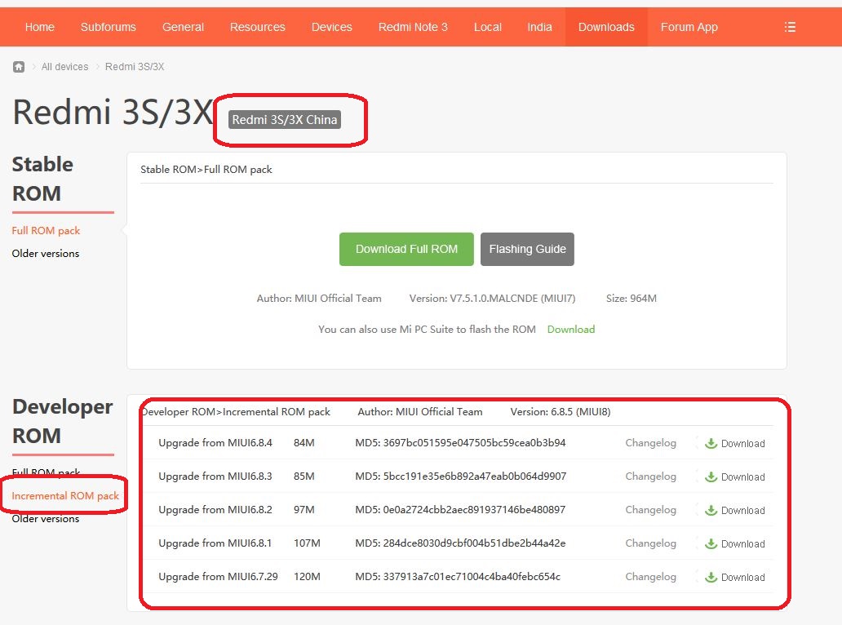The width and height of the screenshot is (842, 625).
Task: Open Redmi Note 3 navigation item
Action: [x=413, y=27]
